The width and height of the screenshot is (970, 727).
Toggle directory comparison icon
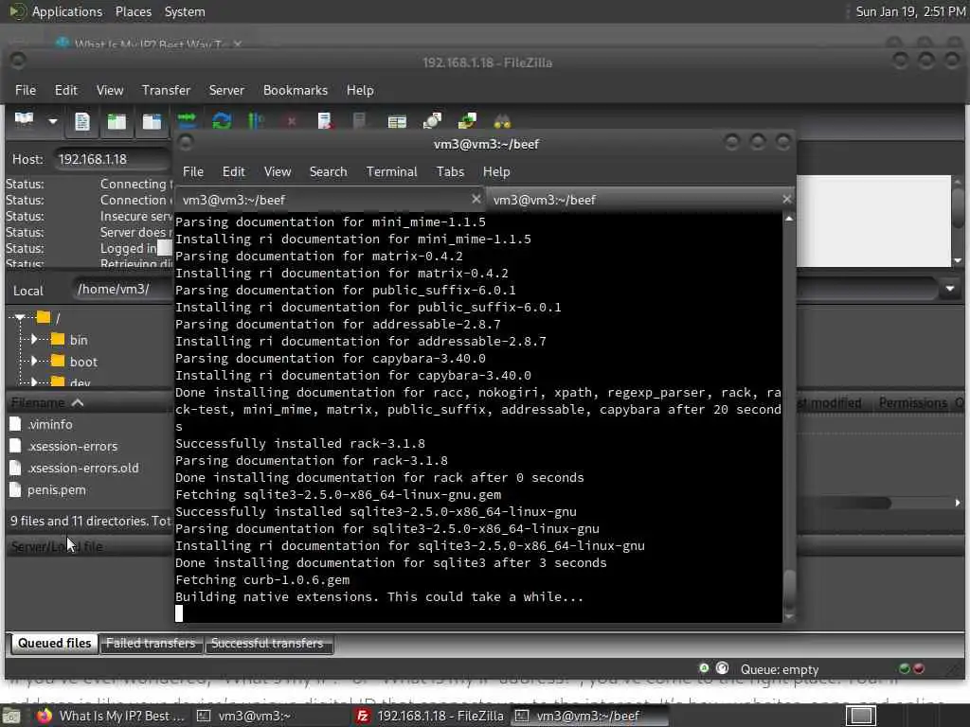pos(432,120)
